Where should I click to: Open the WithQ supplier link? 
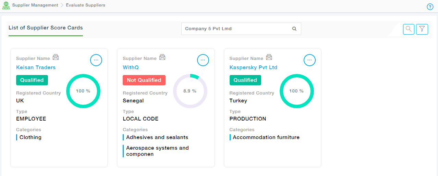pos(131,67)
